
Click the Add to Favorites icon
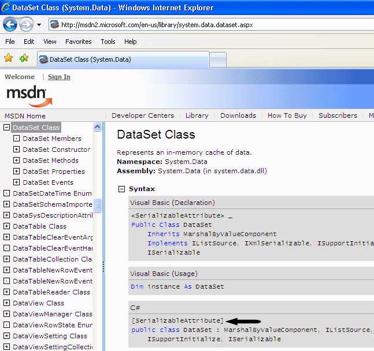tap(24, 58)
